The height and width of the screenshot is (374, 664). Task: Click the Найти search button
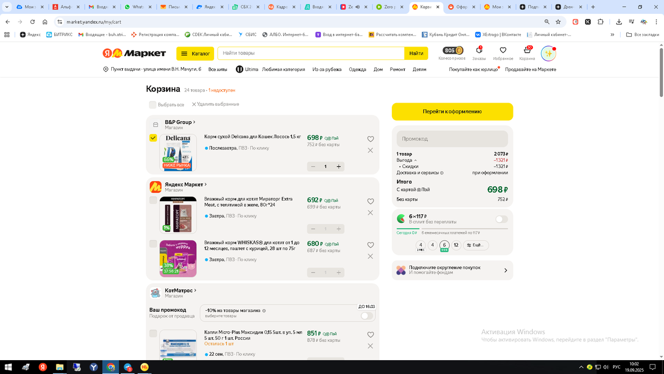pos(416,53)
